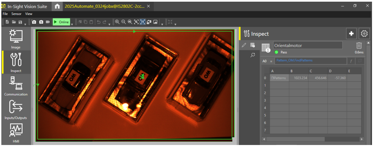Click the Zoom In magnifier

pyautogui.click(x=117, y=22)
